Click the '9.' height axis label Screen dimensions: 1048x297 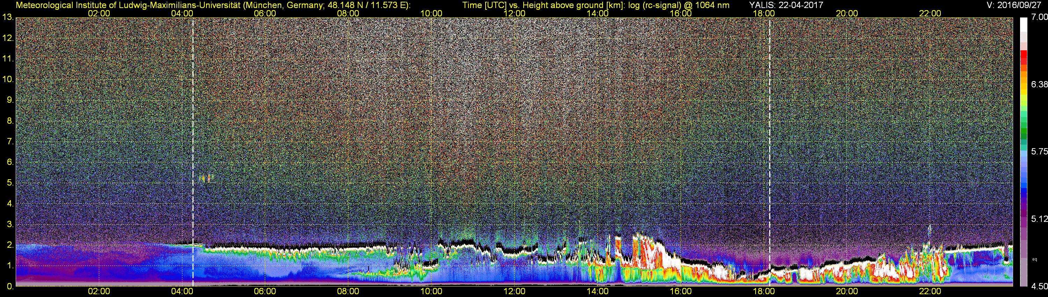tap(10, 100)
